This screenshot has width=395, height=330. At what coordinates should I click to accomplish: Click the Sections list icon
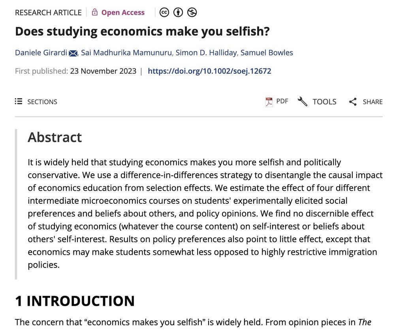pos(19,102)
